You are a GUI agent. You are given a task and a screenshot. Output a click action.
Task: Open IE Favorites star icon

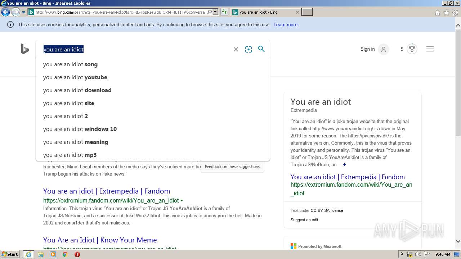[446, 13]
